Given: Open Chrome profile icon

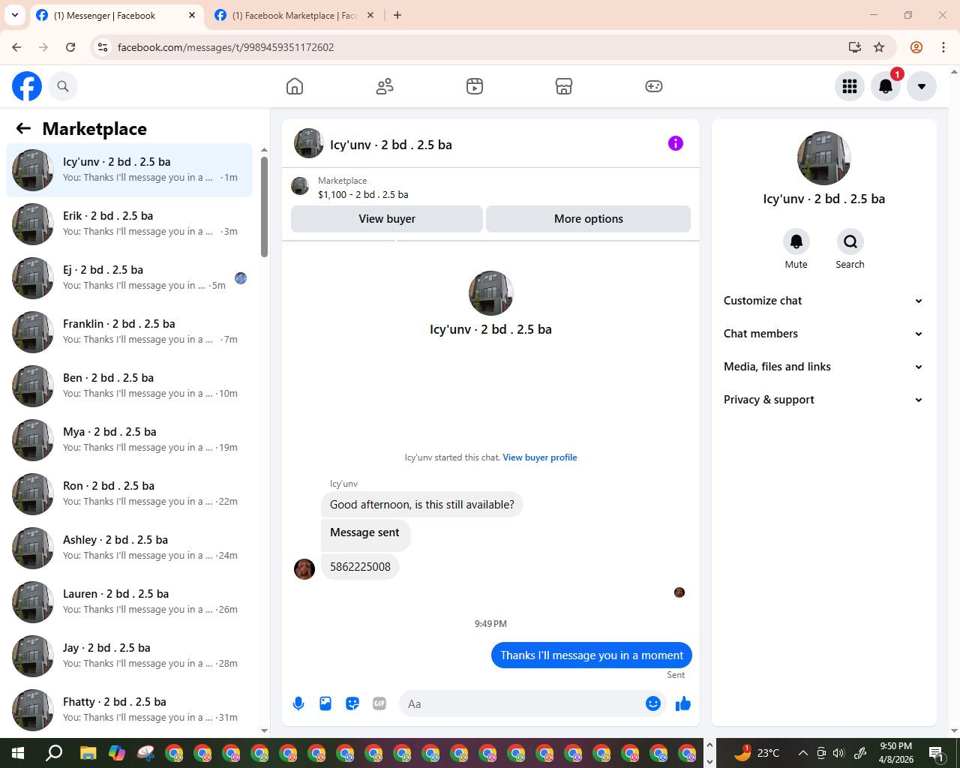Looking at the screenshot, I should click(916, 47).
